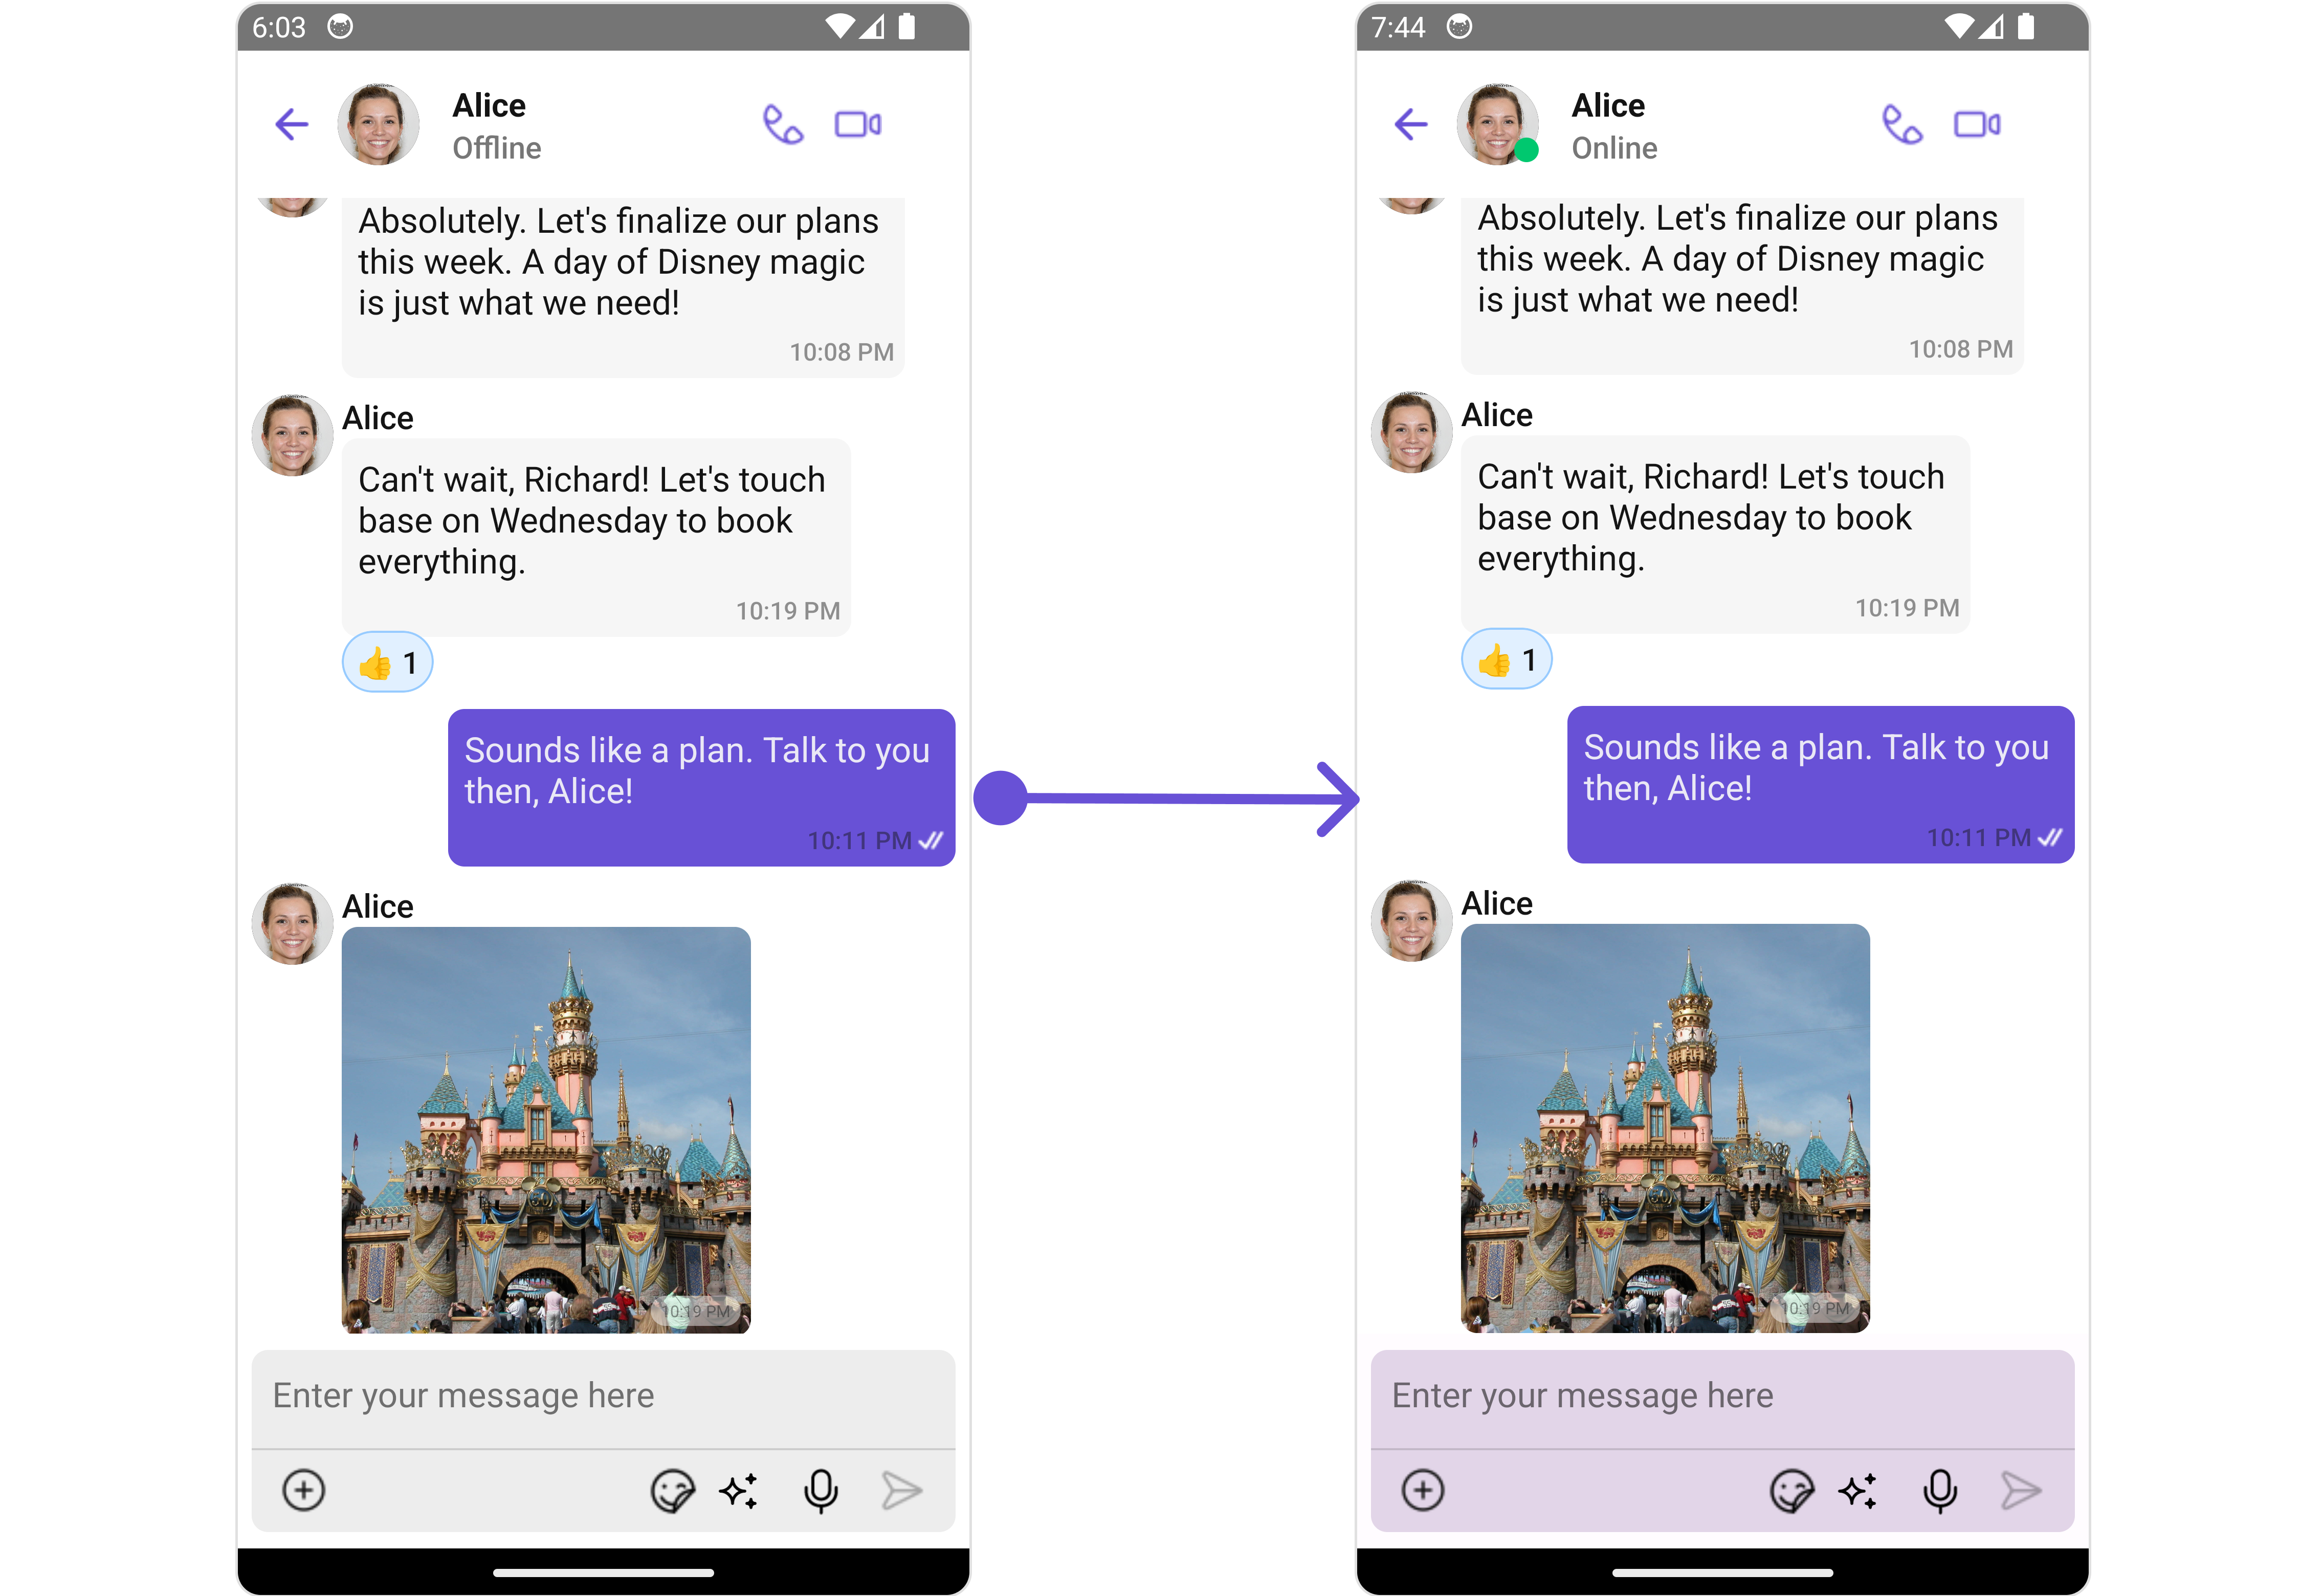Image resolution: width=2301 pixels, height=1596 pixels.
Task: Tap the face notification icon beside the 7:44 clock
Action: click(1459, 26)
